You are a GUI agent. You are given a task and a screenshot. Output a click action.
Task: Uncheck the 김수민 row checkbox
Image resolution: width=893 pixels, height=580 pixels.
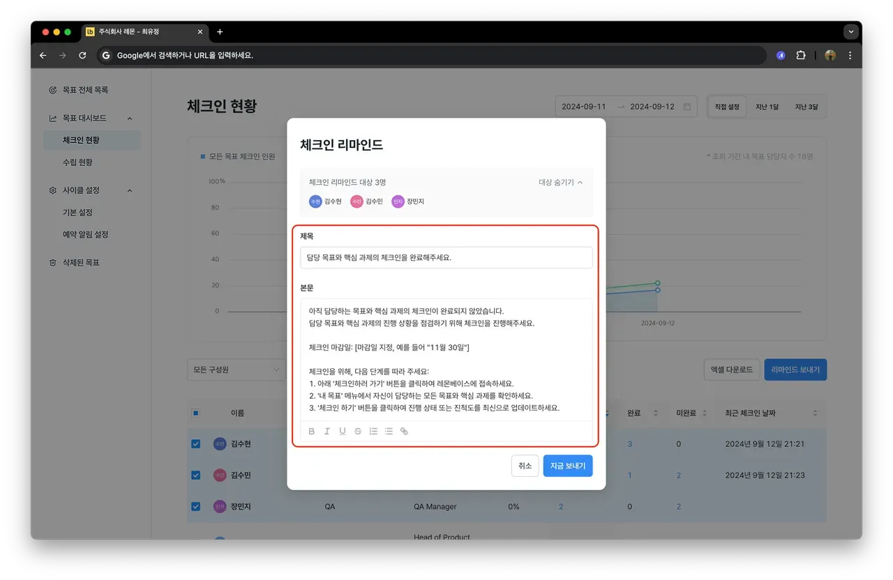click(x=195, y=475)
